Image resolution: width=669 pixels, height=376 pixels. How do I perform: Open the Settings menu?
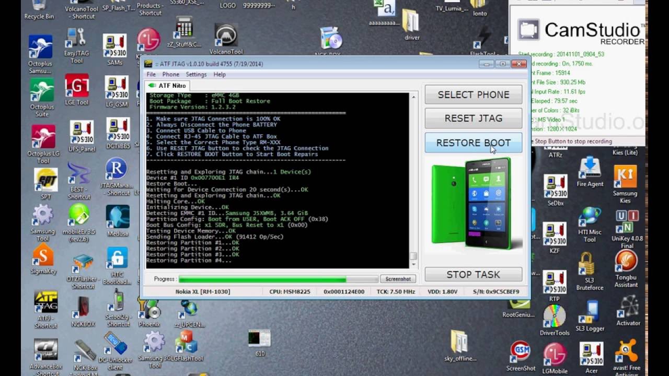tap(197, 74)
